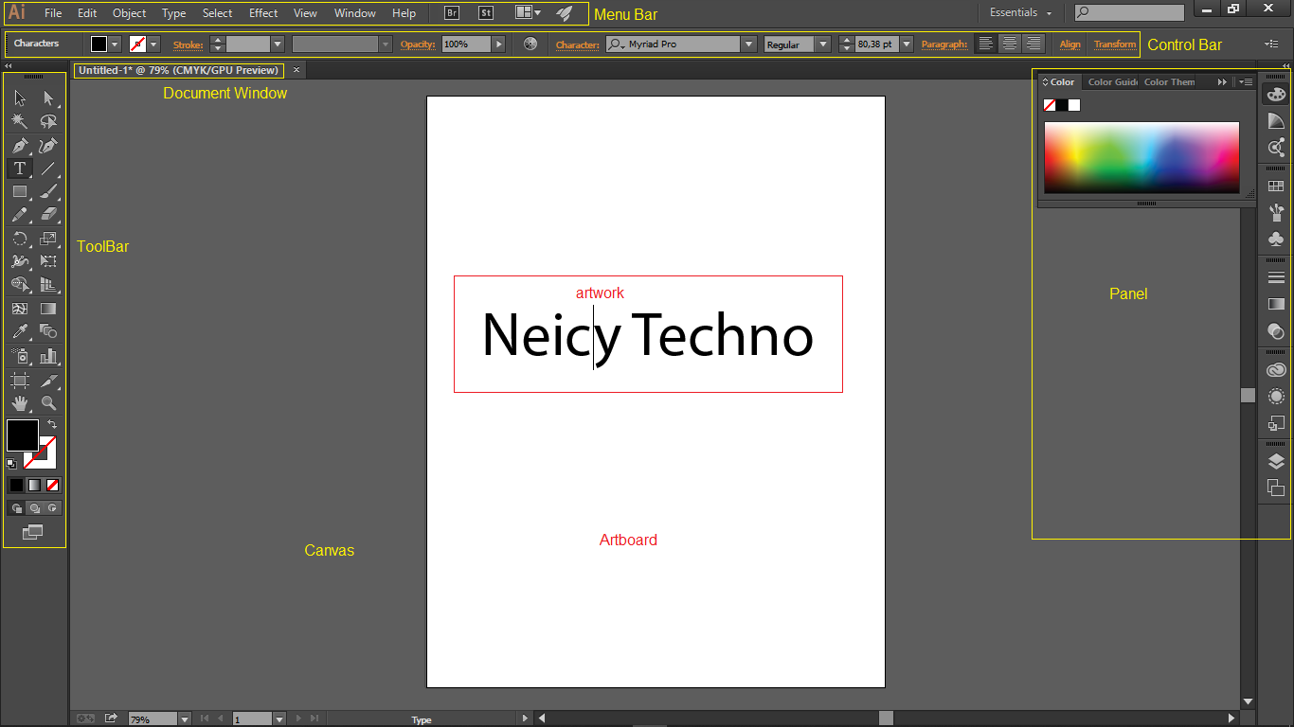Open Brushes panel from right dock
The image size is (1294, 727).
(x=1276, y=212)
